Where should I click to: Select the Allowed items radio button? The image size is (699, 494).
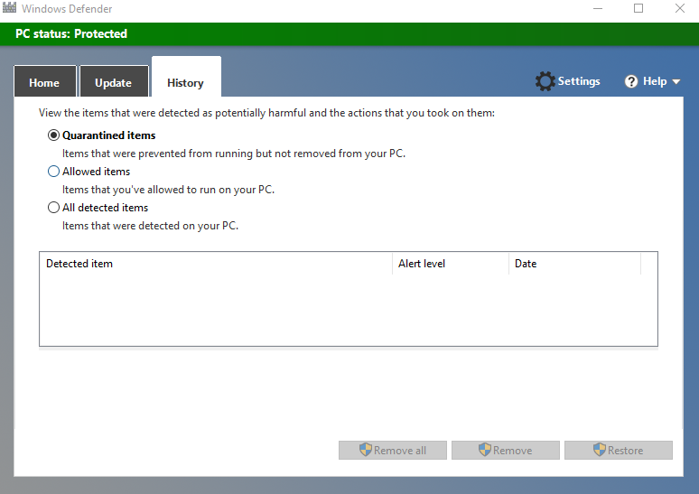click(x=53, y=172)
